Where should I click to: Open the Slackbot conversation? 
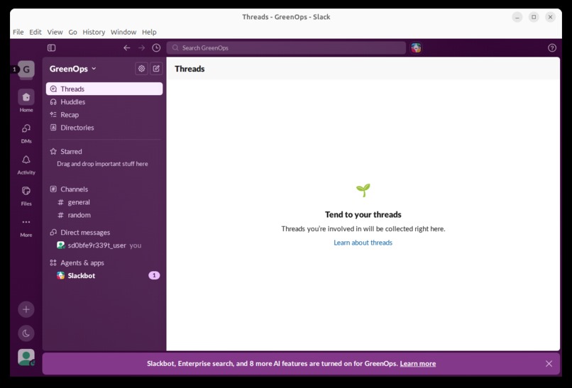click(x=104, y=276)
